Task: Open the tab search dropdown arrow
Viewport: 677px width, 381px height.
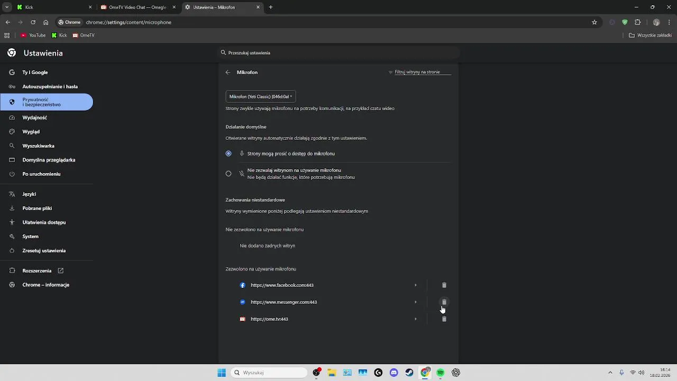Action: pyautogui.click(x=7, y=7)
